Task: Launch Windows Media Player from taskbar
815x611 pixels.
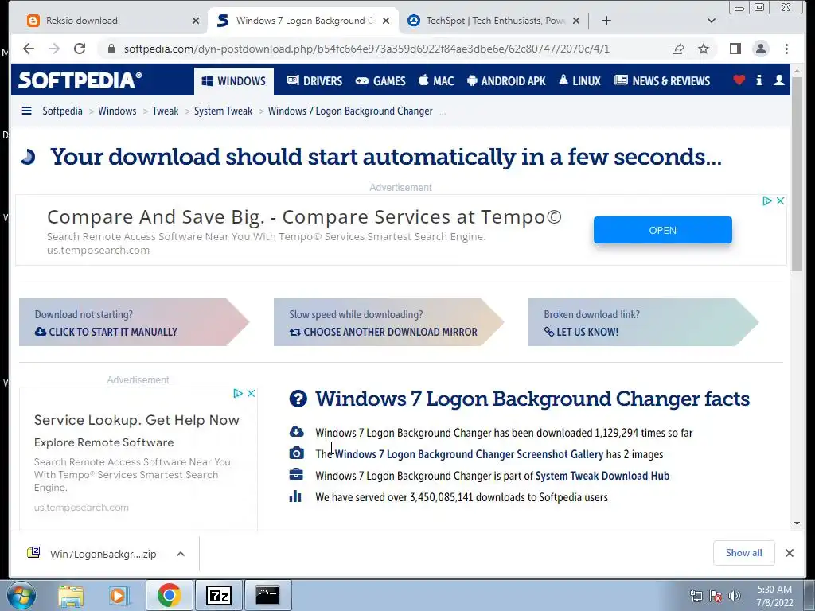Action: 119,595
